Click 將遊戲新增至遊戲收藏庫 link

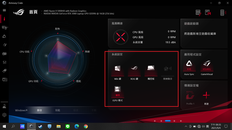point(200,34)
